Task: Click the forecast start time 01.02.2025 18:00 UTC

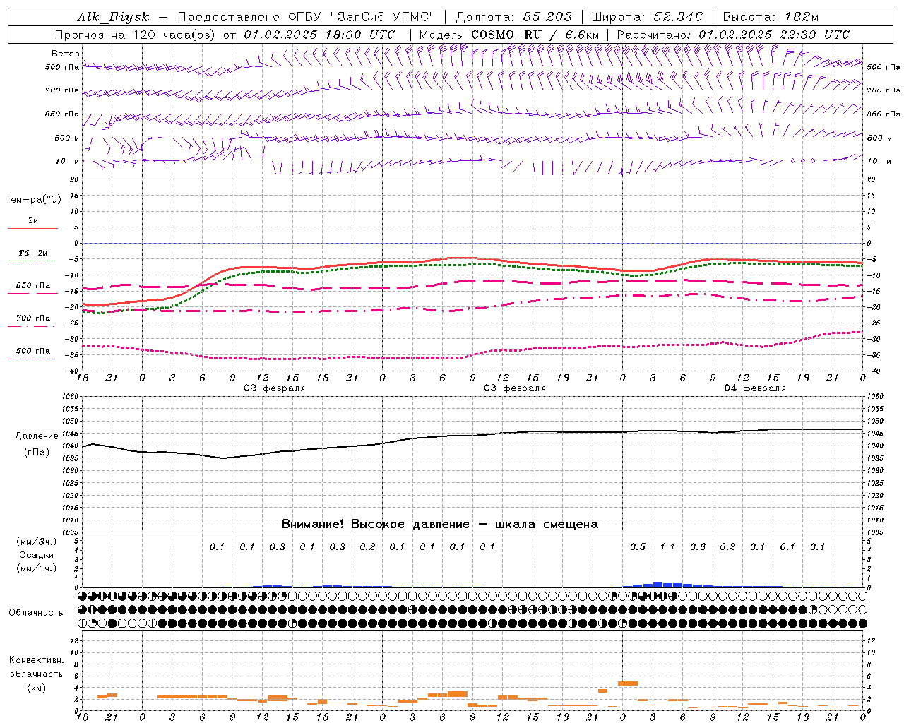Action: click(x=319, y=35)
